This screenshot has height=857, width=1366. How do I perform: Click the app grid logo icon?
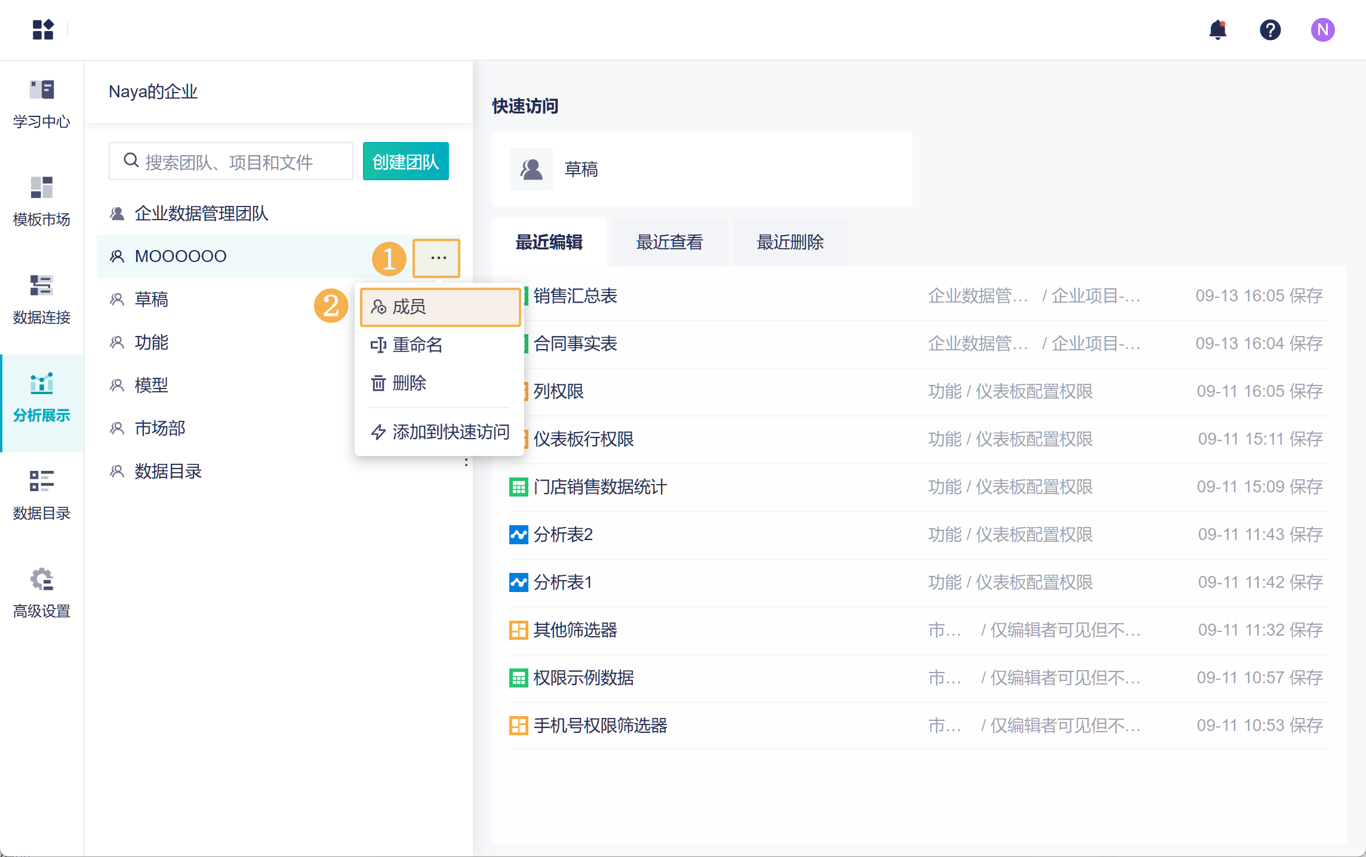click(x=43, y=29)
